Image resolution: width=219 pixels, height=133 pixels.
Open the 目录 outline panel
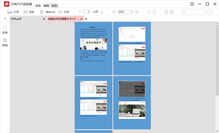pos(5,30)
